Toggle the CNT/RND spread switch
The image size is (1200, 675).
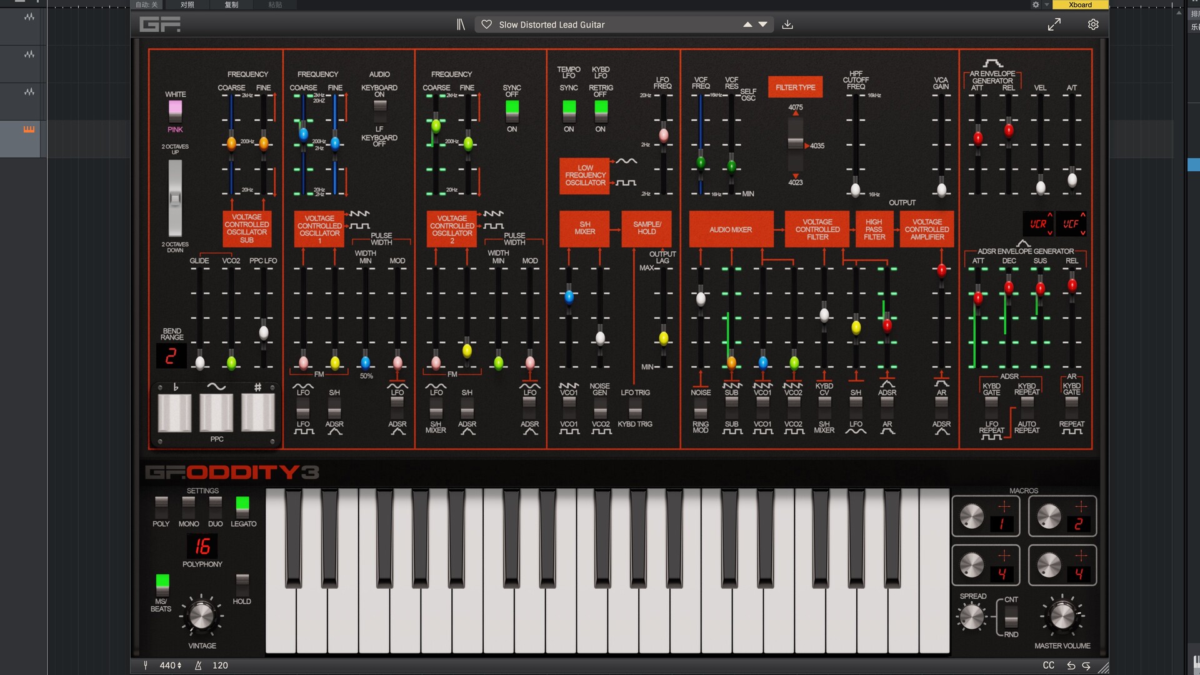[1011, 617]
